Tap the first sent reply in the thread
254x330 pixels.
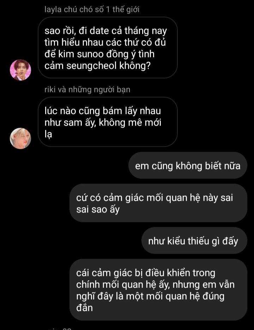pos(188,166)
